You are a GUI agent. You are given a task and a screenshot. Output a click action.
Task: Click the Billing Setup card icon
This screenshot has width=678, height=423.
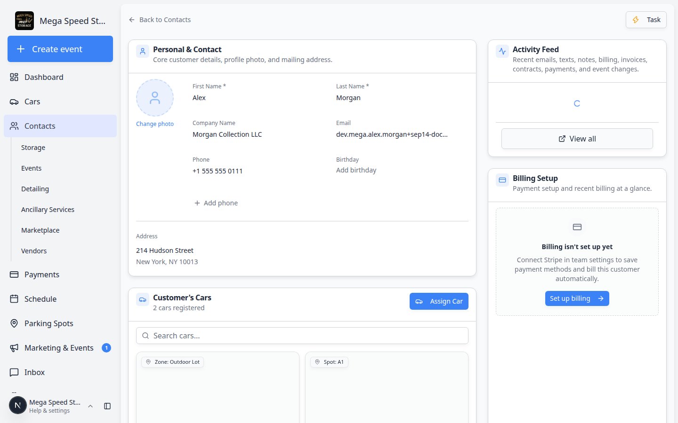click(x=502, y=180)
